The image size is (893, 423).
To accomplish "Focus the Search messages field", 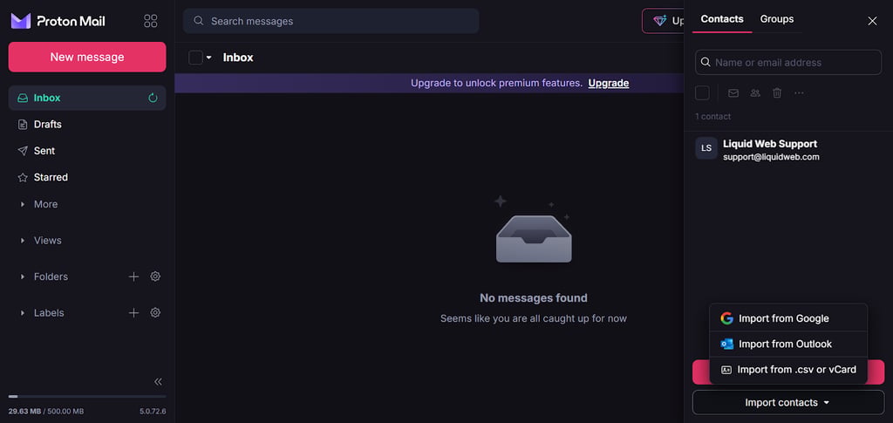I will 331,21.
